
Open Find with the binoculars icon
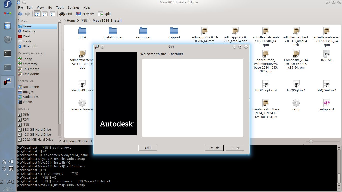coord(66,14)
